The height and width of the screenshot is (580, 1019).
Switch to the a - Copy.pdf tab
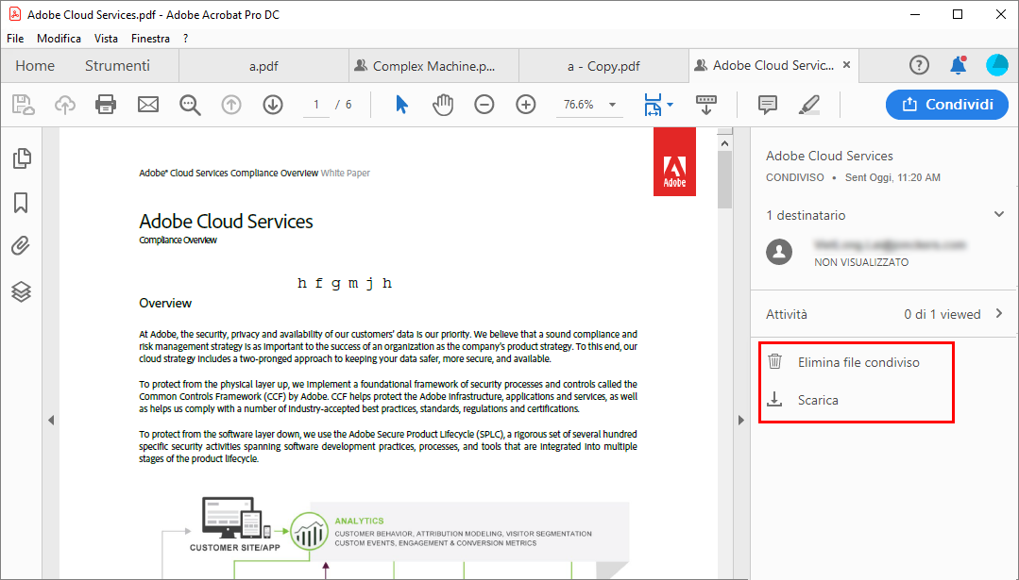(603, 65)
